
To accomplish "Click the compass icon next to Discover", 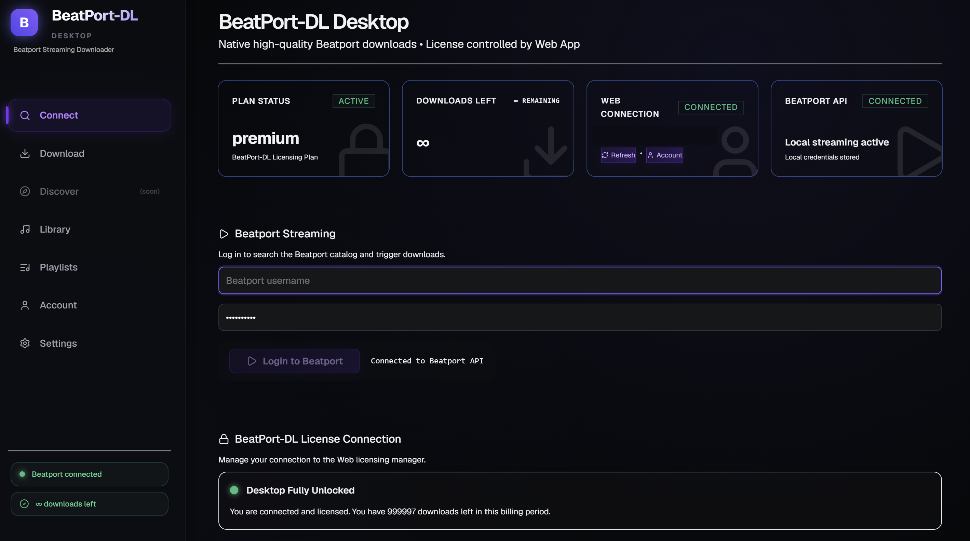I will point(25,191).
